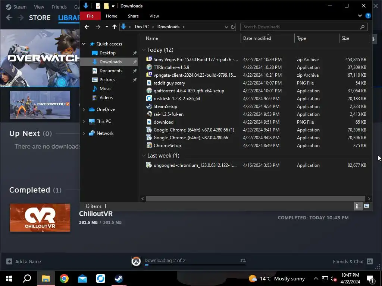Collapse the Last week (1) group

144,156
